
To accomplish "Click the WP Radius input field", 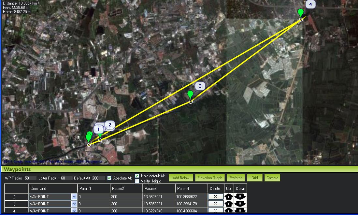I will click(30, 178).
